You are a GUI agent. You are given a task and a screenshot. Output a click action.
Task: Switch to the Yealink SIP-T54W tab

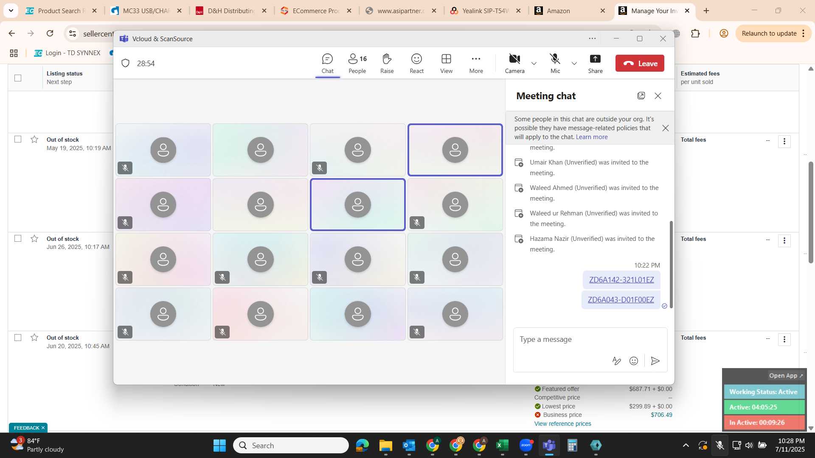[x=486, y=11]
